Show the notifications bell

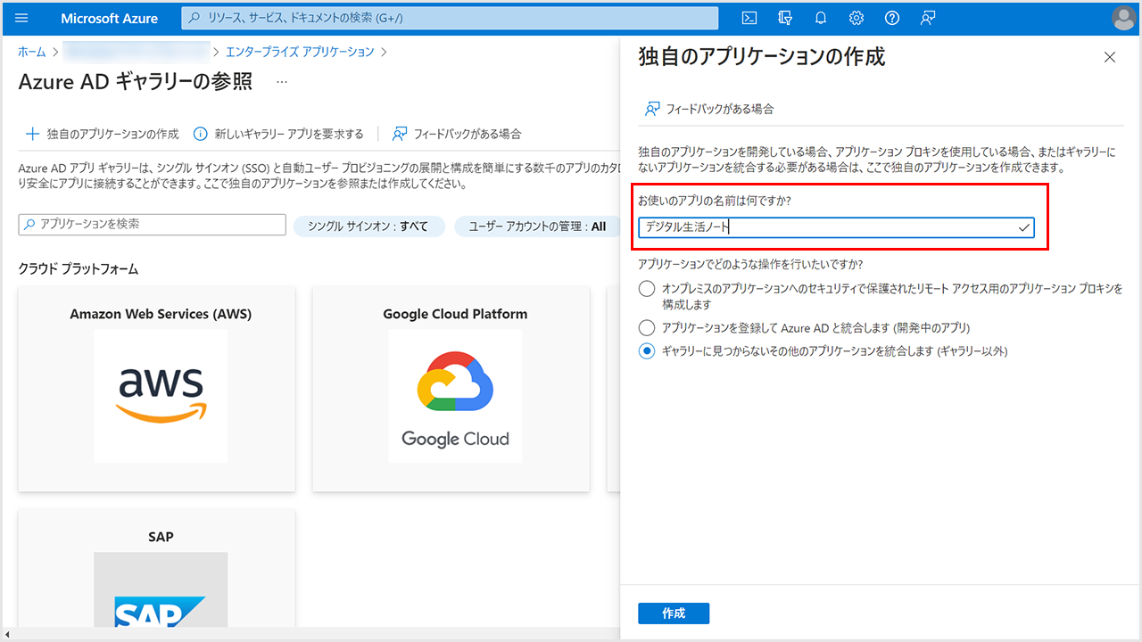pyautogui.click(x=821, y=18)
